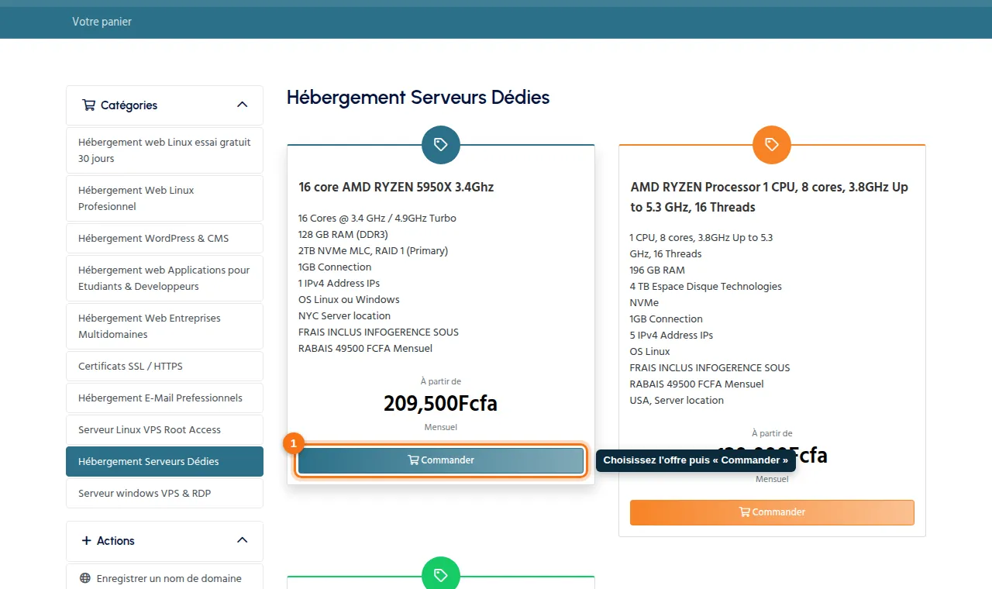The height and width of the screenshot is (589, 992).
Task: Order the 16 core AMD RYZEN 5950X server
Action: pos(441,460)
